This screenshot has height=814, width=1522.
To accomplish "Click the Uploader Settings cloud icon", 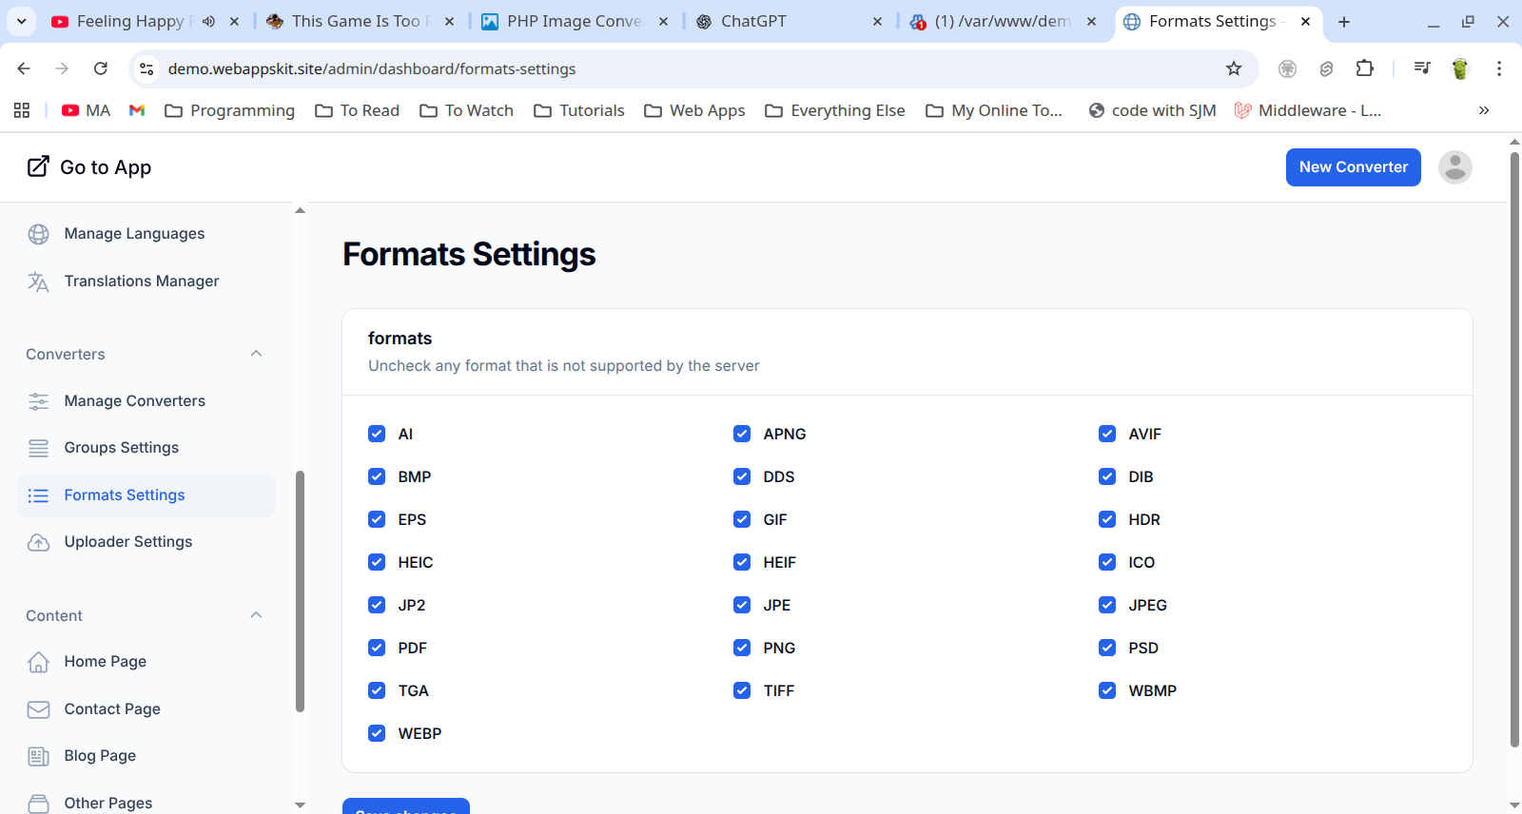I will tap(38, 542).
